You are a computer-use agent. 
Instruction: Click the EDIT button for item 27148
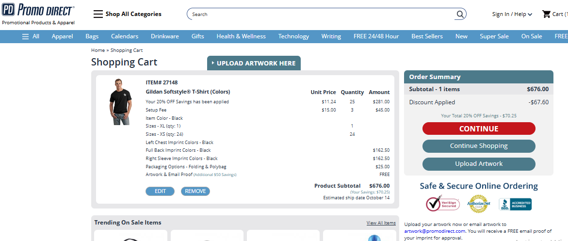pos(160,192)
